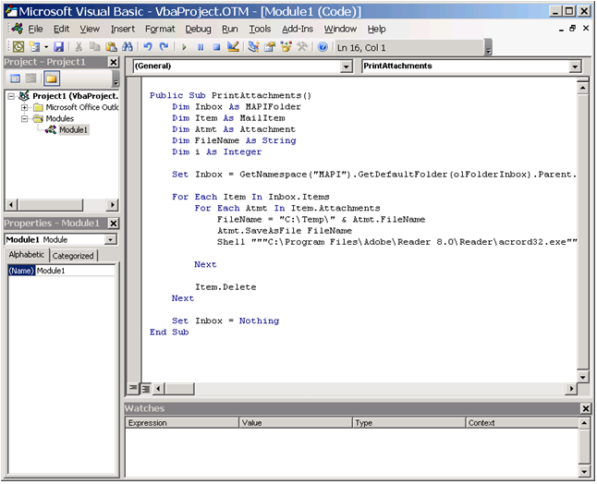597x484 pixels.
Task: Open the Properties Window toolbar icon
Action: coord(270,47)
